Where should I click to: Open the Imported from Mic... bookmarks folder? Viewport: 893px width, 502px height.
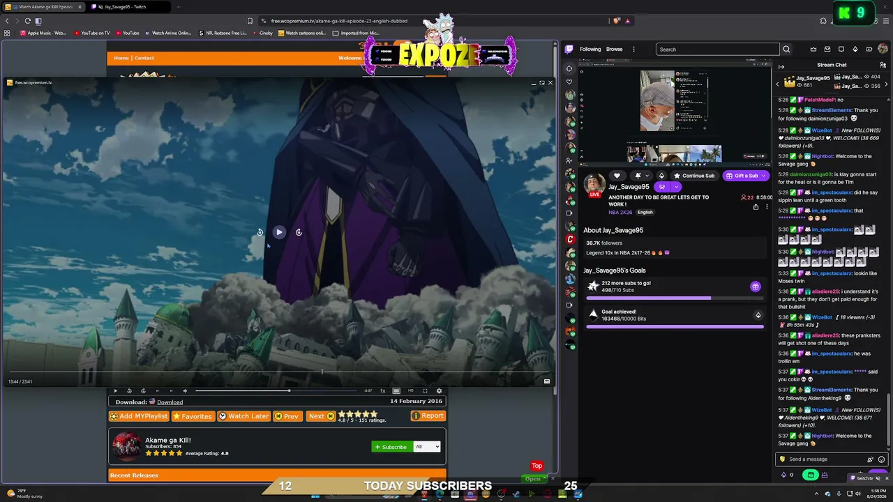pyautogui.click(x=356, y=33)
